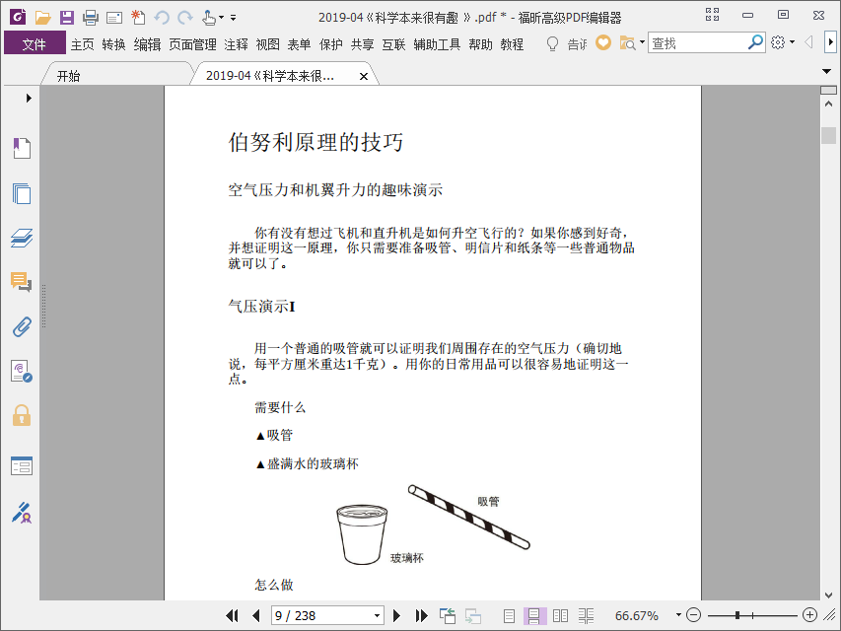Jump to the last page
This screenshot has width=841, height=631.
pyautogui.click(x=421, y=615)
